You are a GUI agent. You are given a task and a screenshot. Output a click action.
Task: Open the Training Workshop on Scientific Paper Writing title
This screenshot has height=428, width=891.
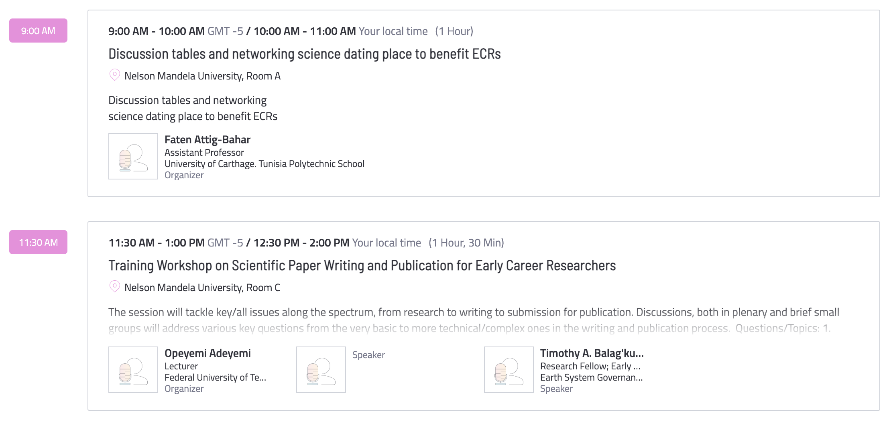coord(362,265)
